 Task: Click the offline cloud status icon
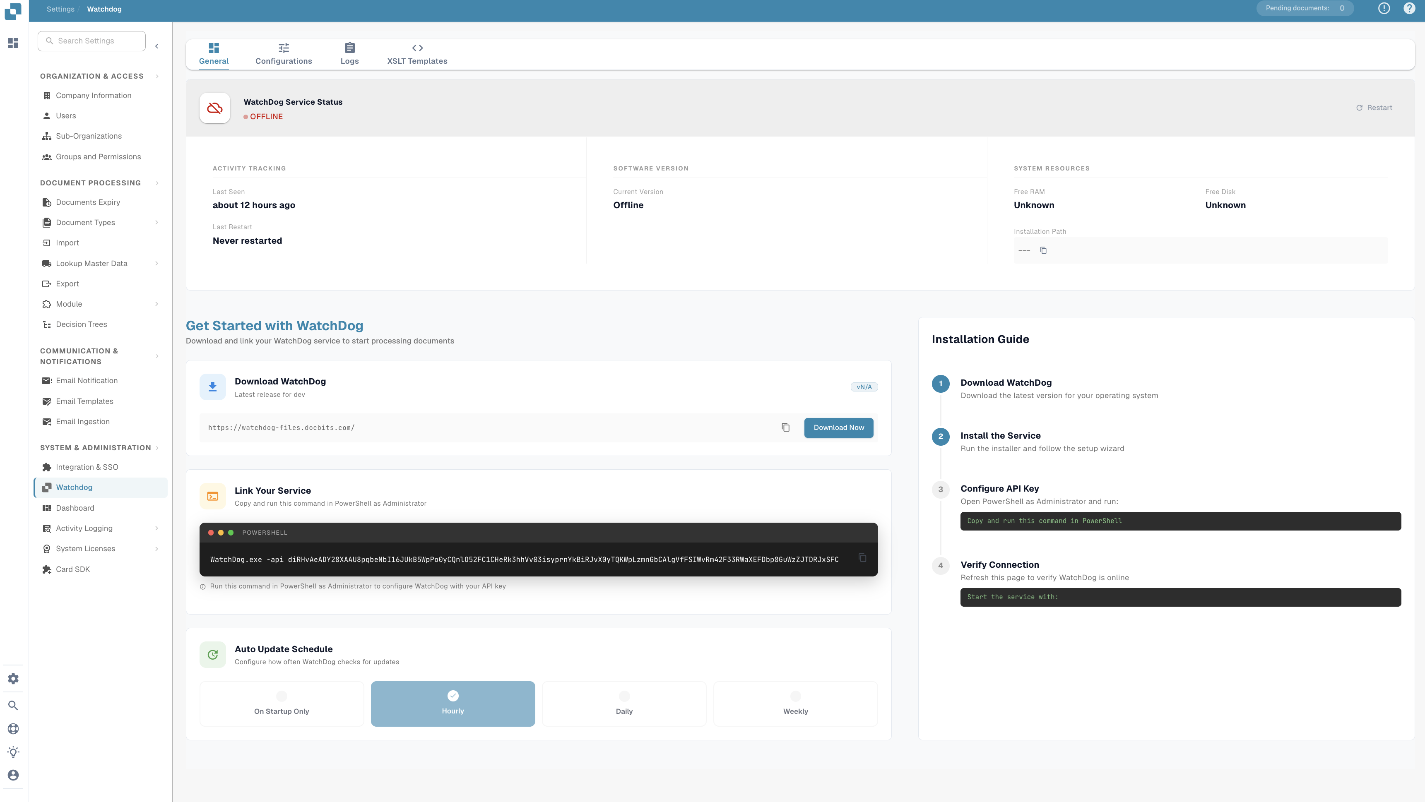coord(214,108)
